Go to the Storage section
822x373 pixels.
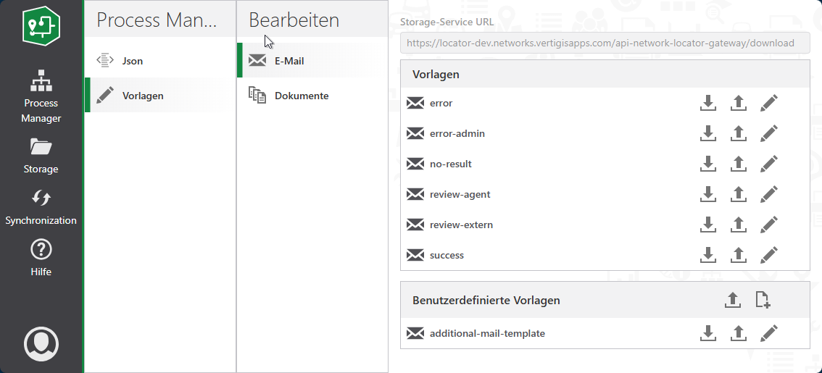pyautogui.click(x=41, y=156)
